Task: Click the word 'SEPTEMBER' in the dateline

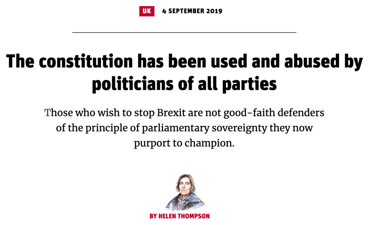Action: click(x=186, y=11)
